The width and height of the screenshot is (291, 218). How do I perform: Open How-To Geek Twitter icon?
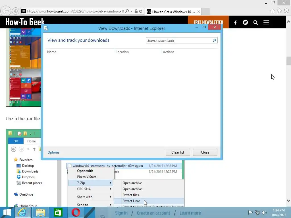click(245, 22)
